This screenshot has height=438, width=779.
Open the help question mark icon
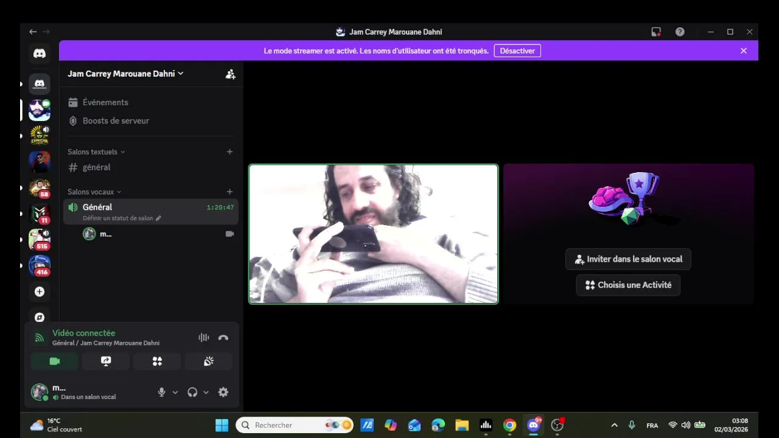coord(680,32)
